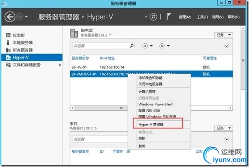Click the dashboard icon next to 仪表板
The width and height of the screenshot is (249, 167).
pyautogui.click(x=8, y=35)
